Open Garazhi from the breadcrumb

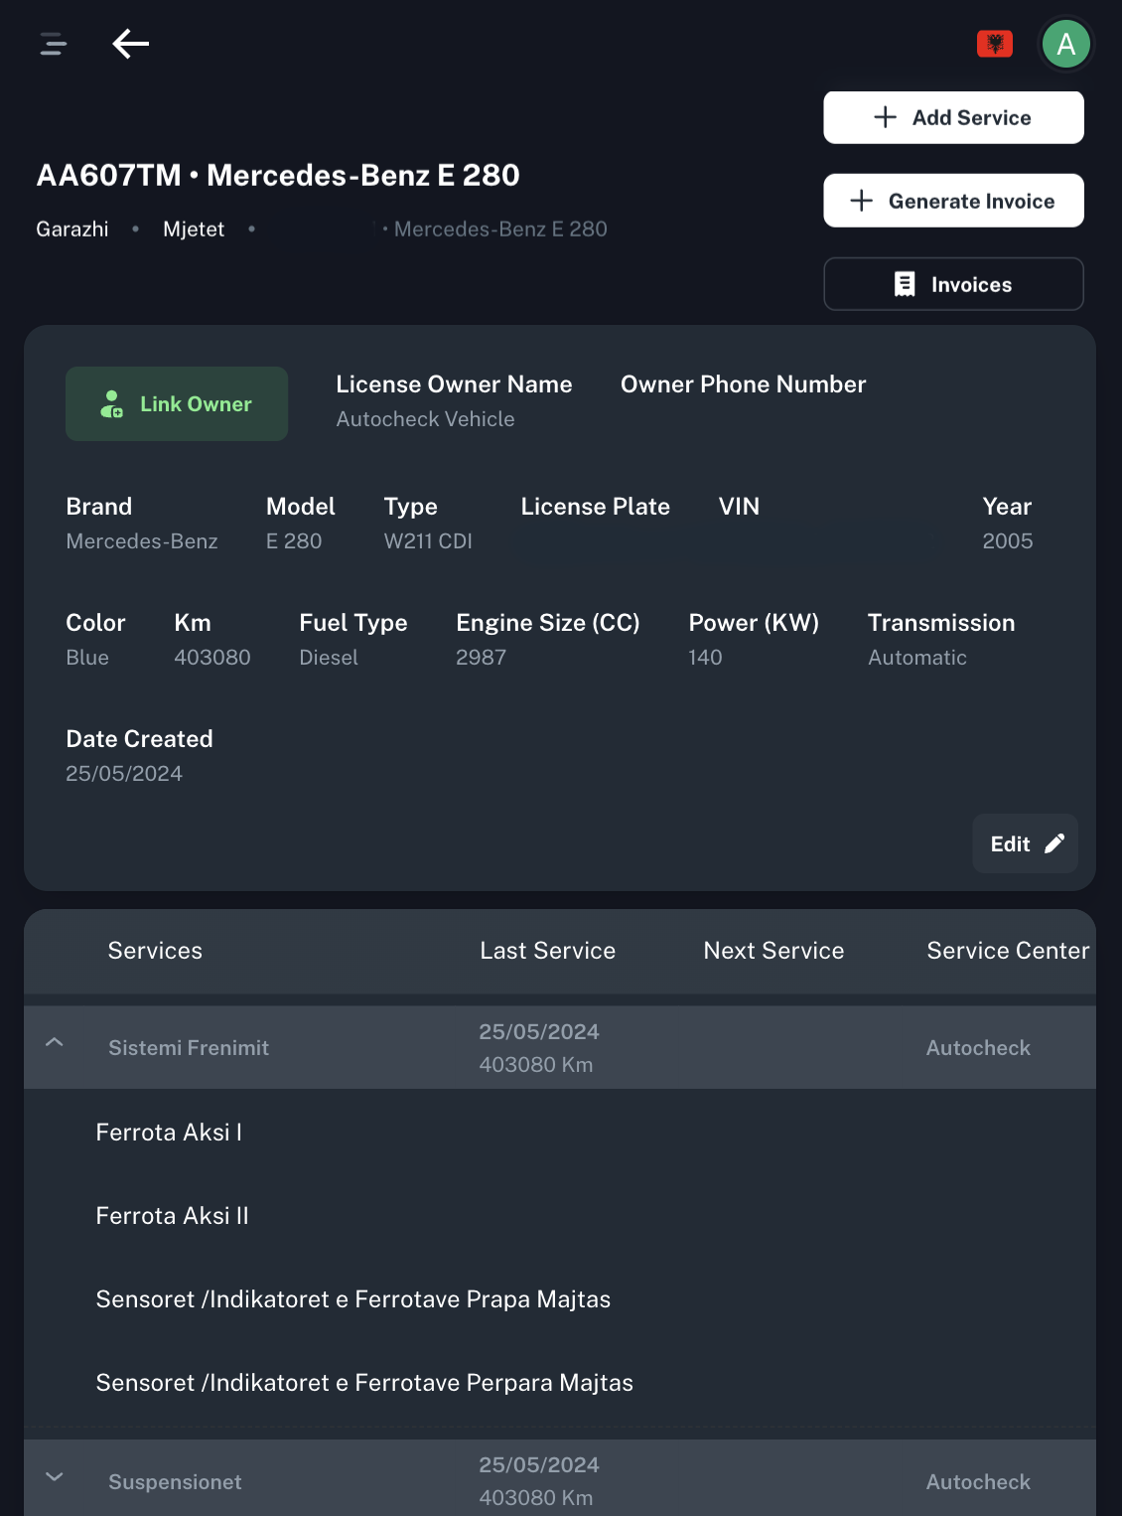click(x=71, y=228)
